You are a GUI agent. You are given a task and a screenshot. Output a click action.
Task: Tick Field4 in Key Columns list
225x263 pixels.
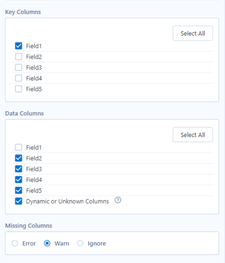click(x=19, y=78)
